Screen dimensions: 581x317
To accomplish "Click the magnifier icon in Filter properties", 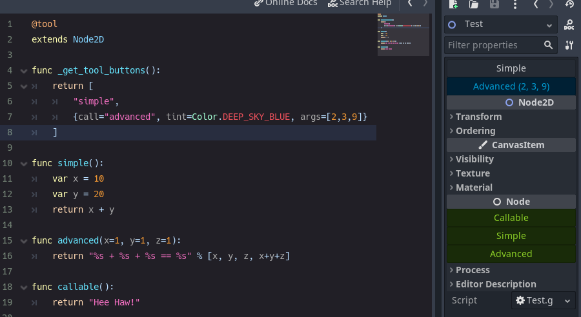I will click(x=548, y=45).
